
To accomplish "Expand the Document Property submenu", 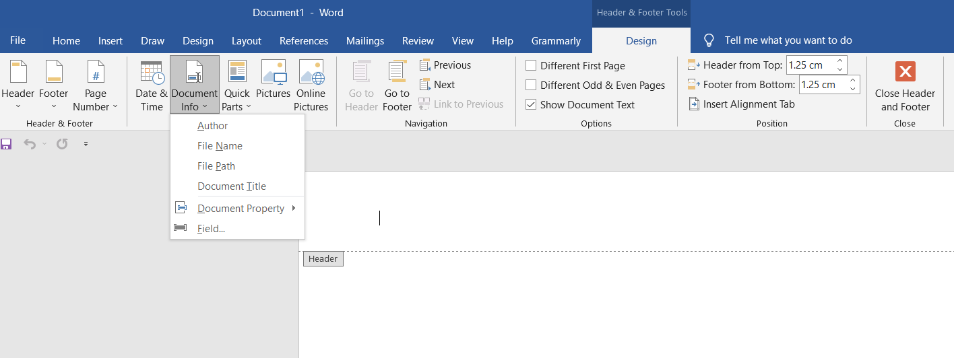I will (x=241, y=209).
